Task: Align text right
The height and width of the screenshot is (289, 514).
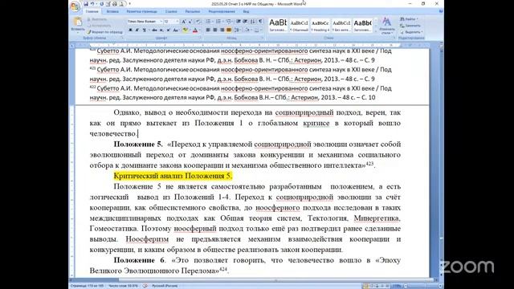Action: [222, 31]
